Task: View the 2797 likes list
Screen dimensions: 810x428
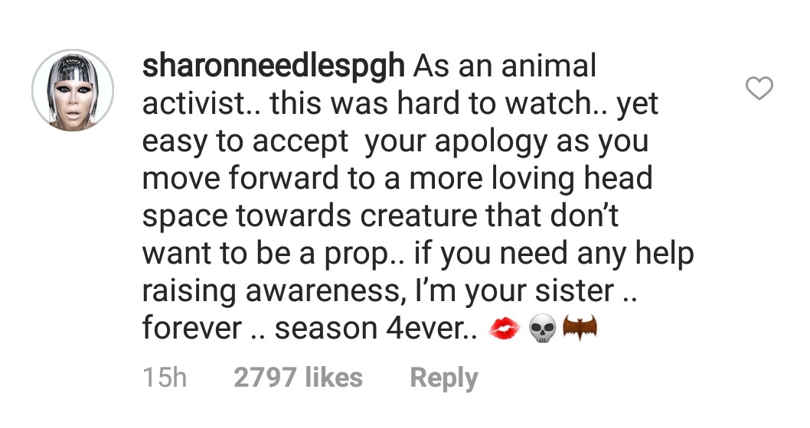Action: (298, 377)
